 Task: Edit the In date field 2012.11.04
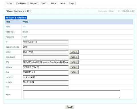click(46, 82)
